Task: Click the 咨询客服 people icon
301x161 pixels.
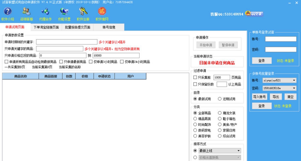Action: coord(26,11)
